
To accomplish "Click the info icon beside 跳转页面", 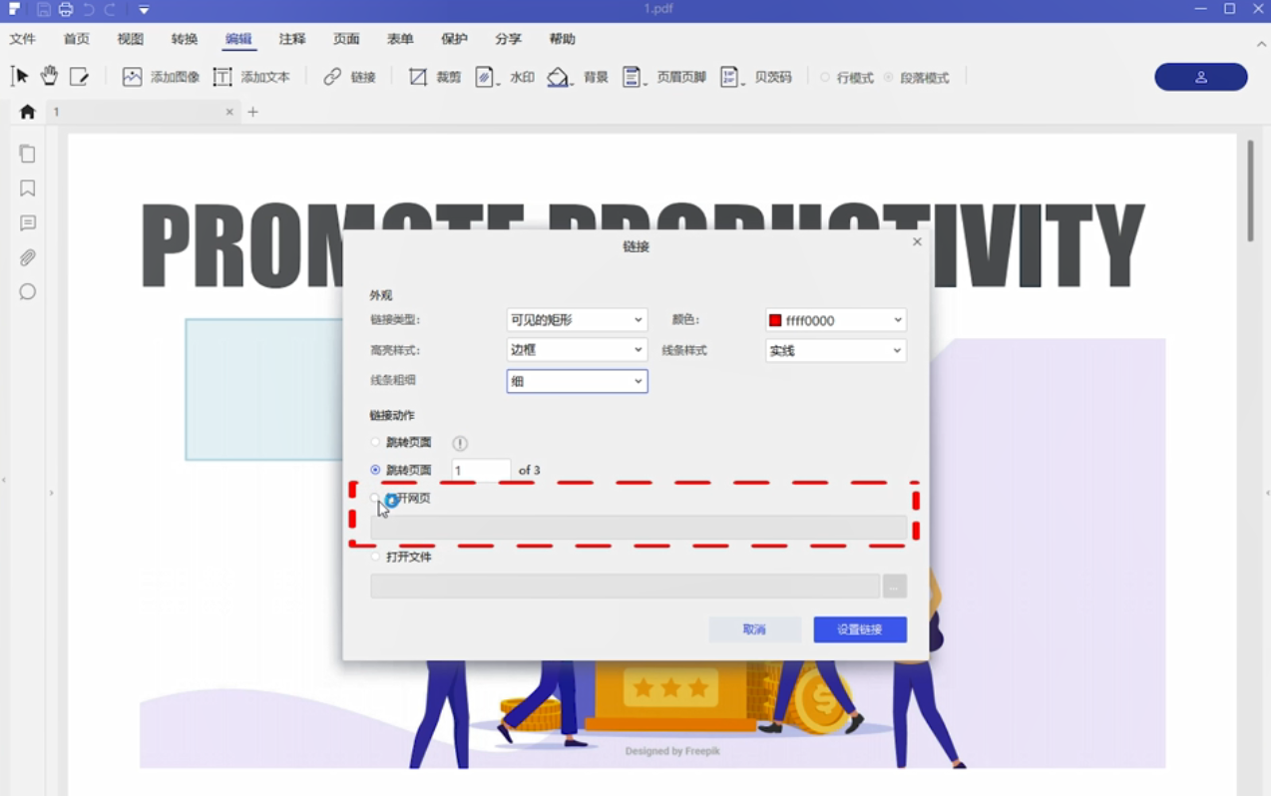I will coord(460,443).
